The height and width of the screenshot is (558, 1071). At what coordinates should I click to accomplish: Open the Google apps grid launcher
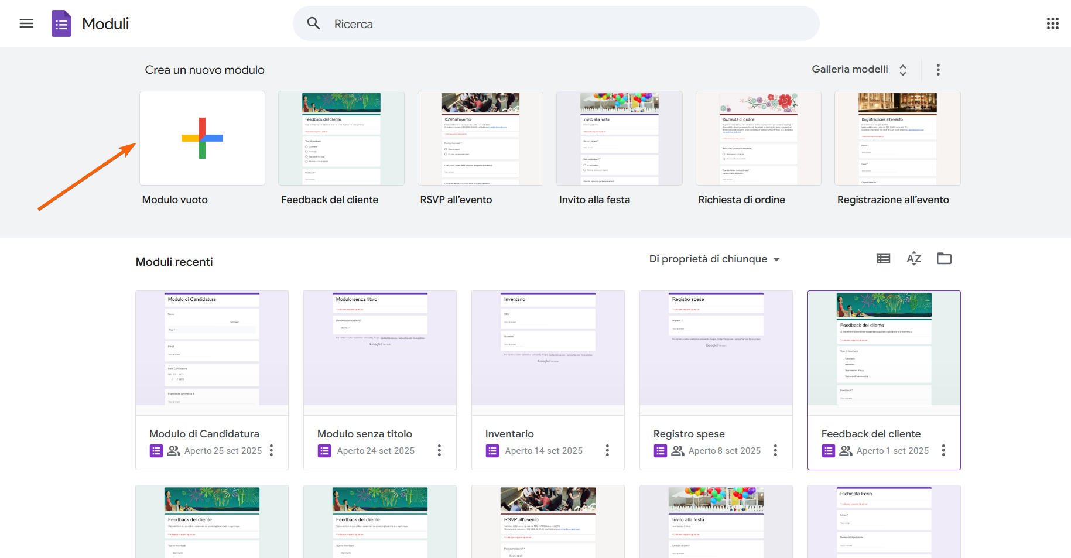pyautogui.click(x=1053, y=23)
